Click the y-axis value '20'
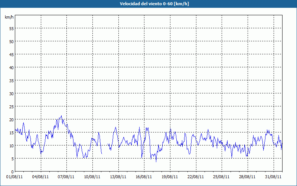Viewport: 297px width, 186px height. tap(12, 120)
